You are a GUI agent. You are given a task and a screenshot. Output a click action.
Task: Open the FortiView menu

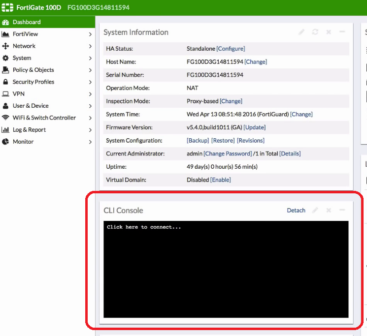pos(47,34)
